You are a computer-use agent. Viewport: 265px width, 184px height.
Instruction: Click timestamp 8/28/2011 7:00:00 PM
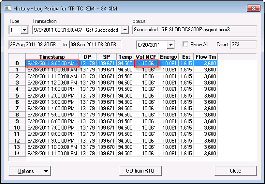pos(52,128)
